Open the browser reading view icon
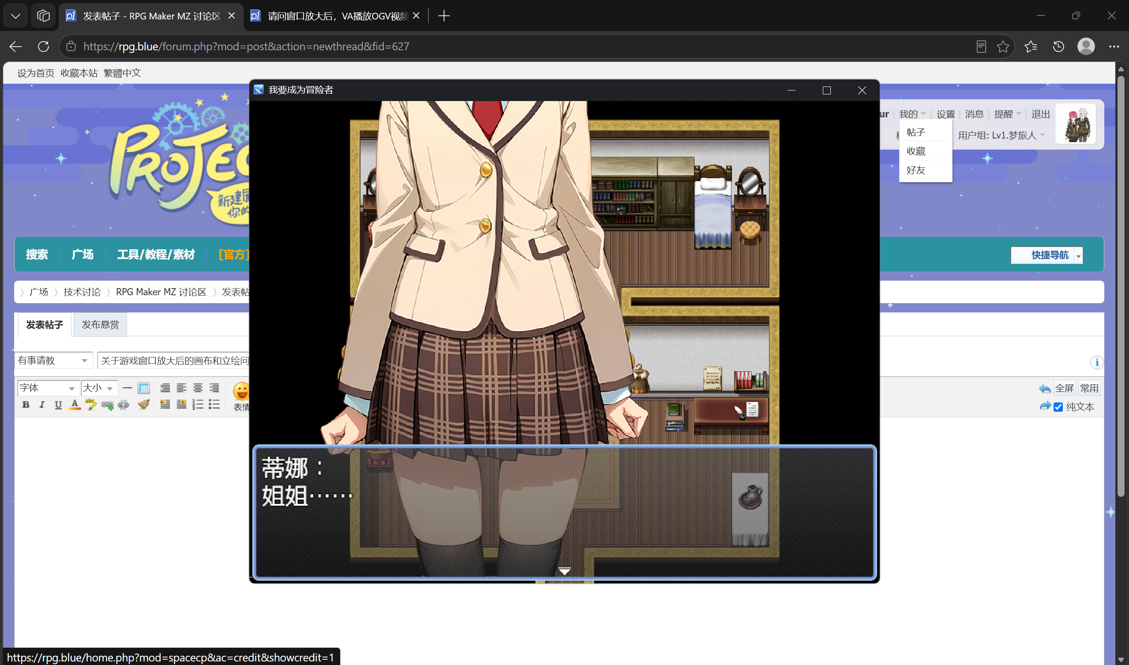The height and width of the screenshot is (665, 1129). tap(981, 47)
